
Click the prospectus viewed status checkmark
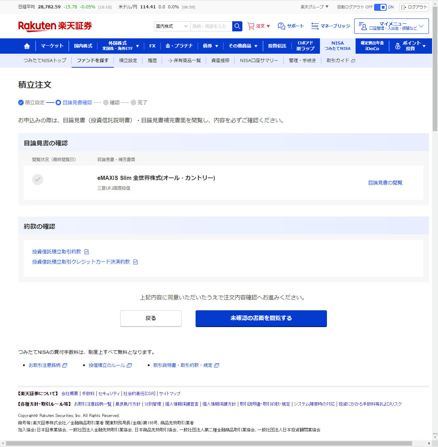coord(38,180)
